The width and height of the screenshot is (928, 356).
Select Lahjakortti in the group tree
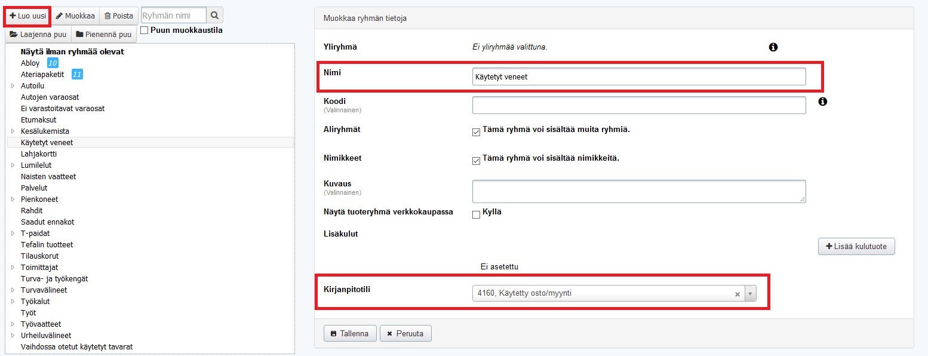click(38, 154)
